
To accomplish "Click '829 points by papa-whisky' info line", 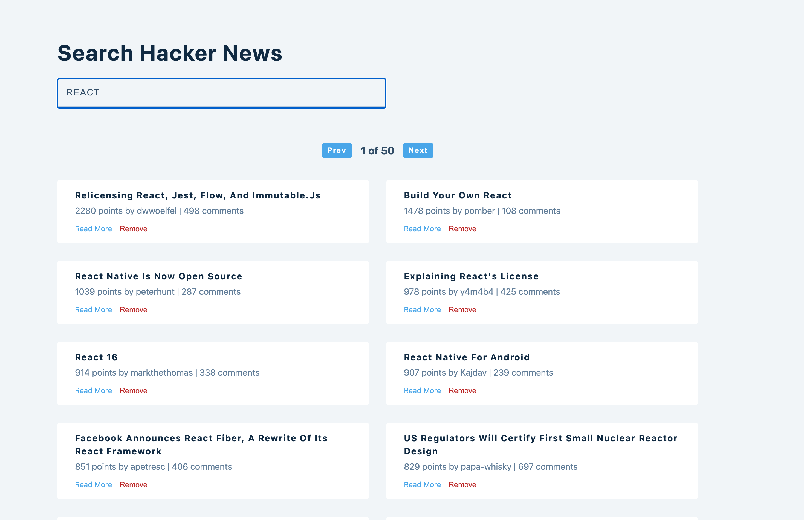I will click(491, 467).
